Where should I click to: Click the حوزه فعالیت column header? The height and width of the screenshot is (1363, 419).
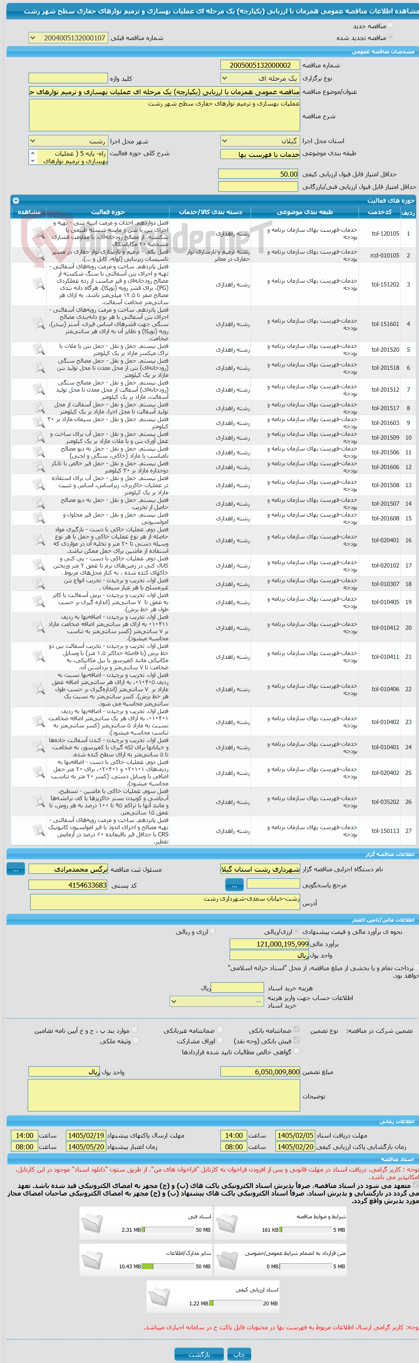tap(108, 212)
